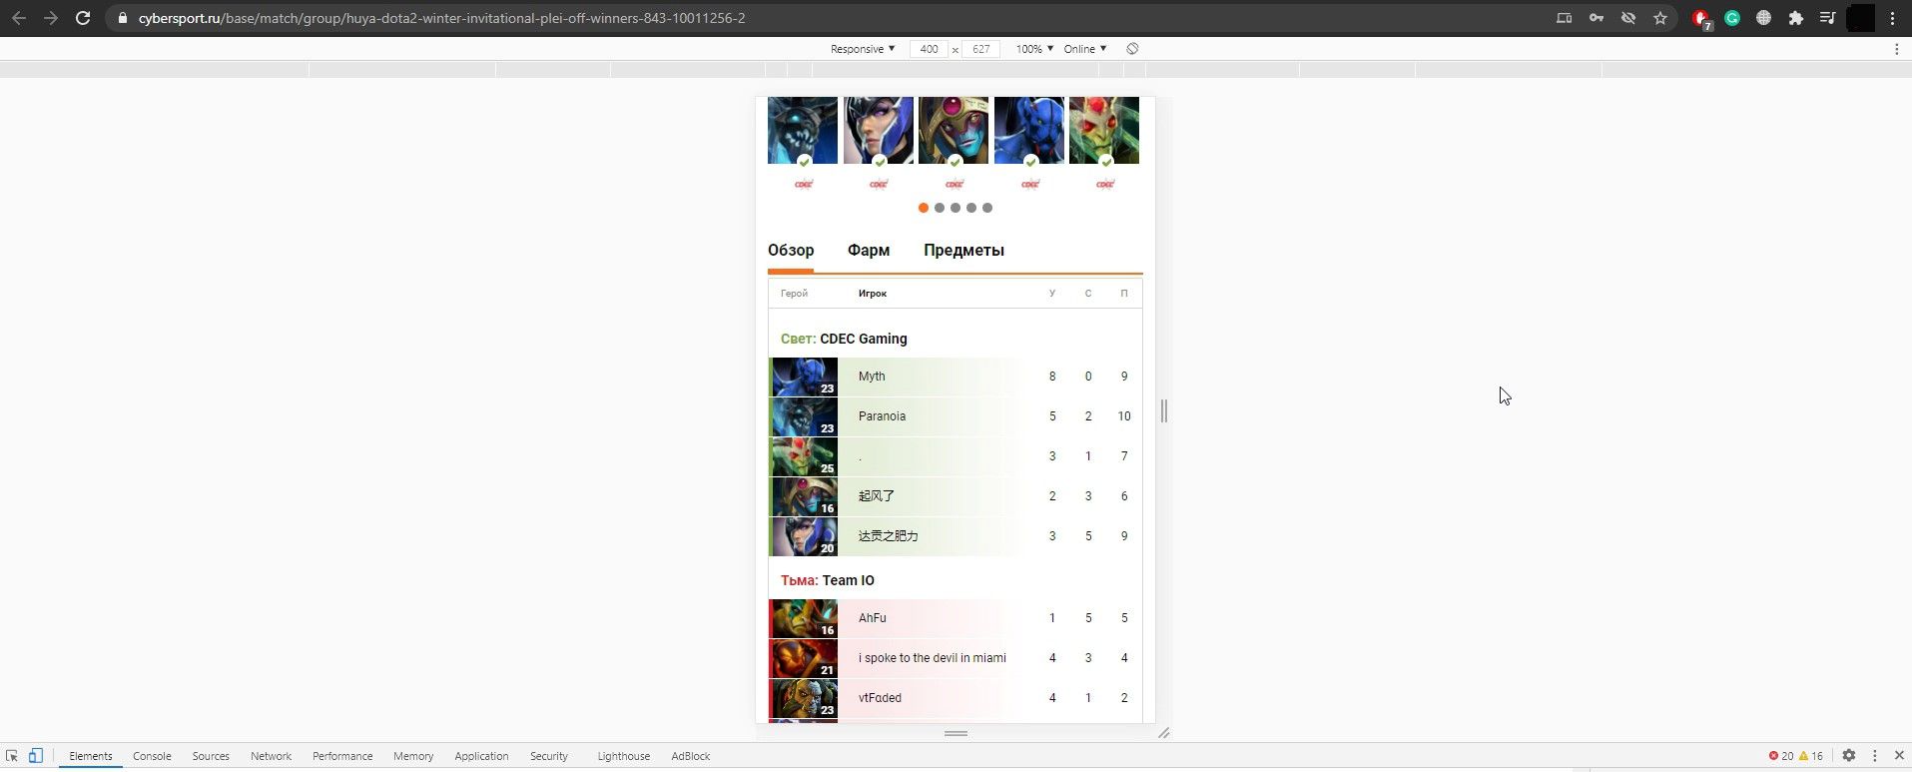
Task: Switch to the Обзор tab
Action: [791, 251]
